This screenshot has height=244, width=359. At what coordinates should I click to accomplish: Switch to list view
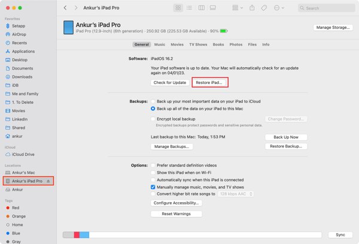(x=189, y=8)
